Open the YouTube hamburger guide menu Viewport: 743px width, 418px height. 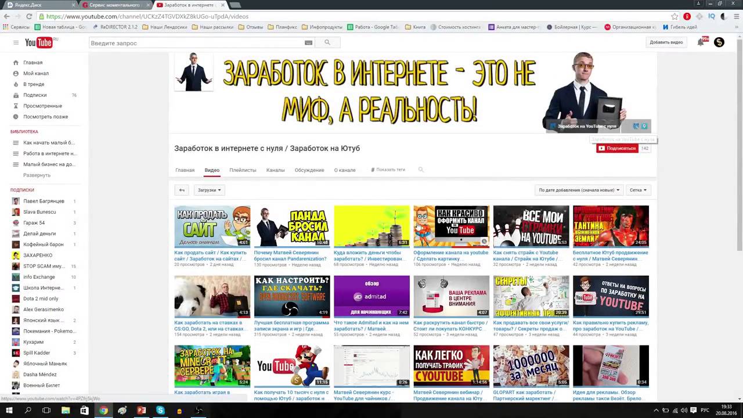(x=16, y=42)
